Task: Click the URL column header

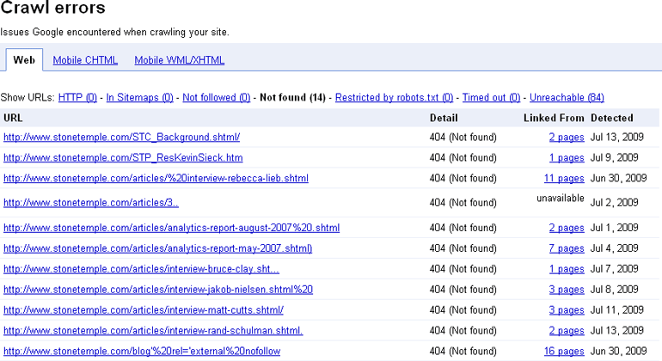Action: coord(13,119)
